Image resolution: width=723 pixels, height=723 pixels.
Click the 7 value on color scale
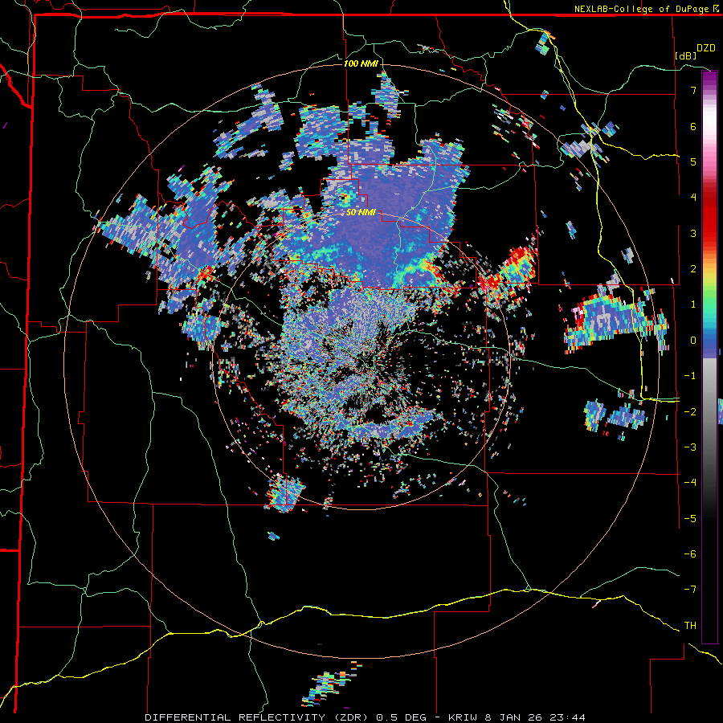[x=692, y=90]
